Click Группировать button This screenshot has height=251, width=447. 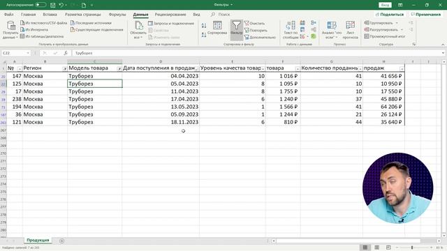[379, 23]
